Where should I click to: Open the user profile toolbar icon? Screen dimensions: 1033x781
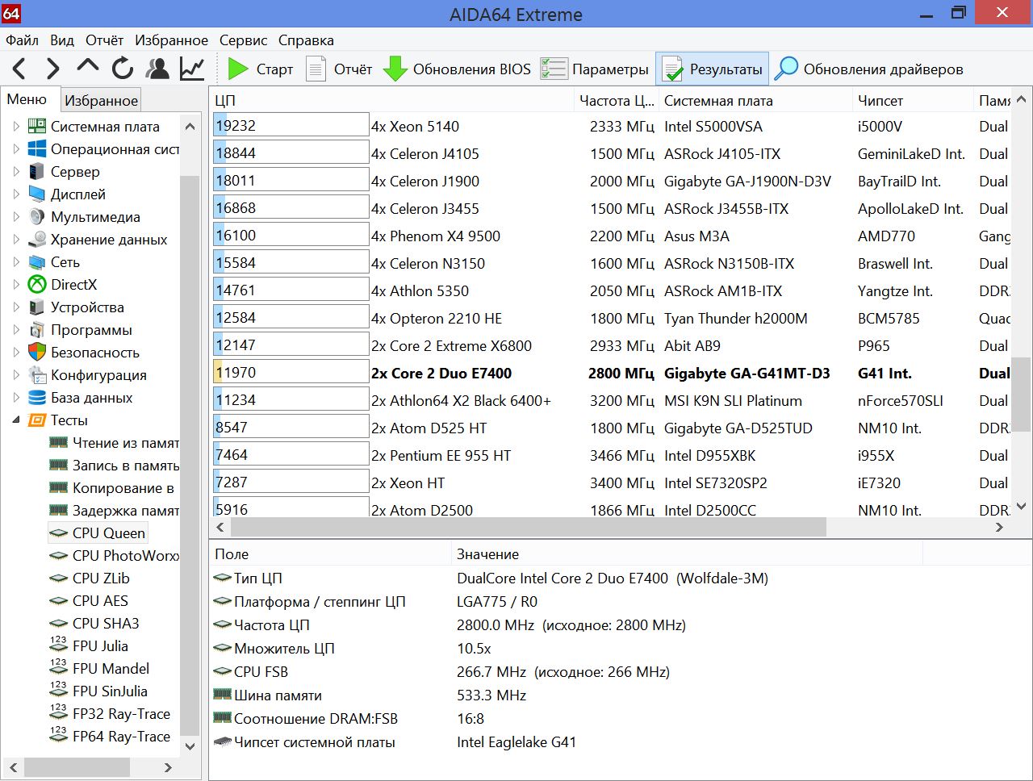[x=157, y=69]
